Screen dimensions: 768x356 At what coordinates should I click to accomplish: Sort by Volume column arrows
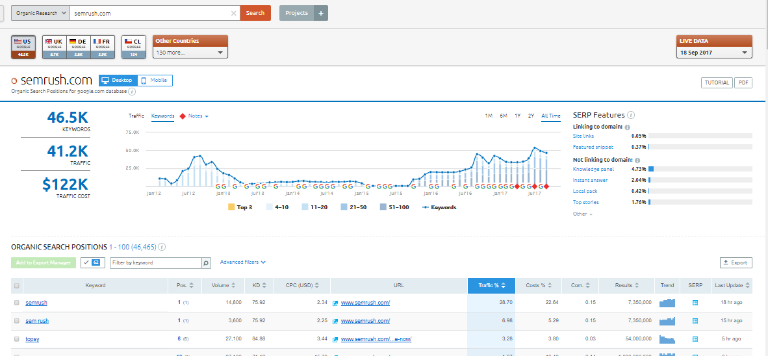[x=234, y=285]
